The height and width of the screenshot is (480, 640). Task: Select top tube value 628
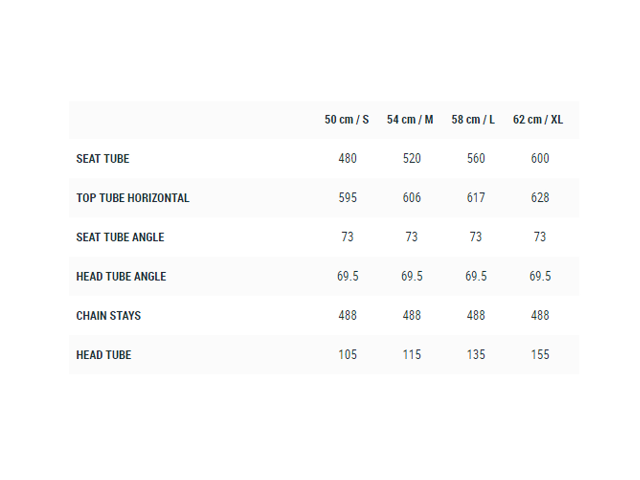(540, 198)
